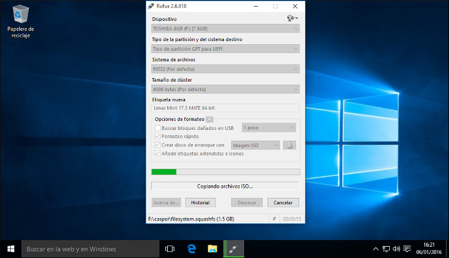The width and height of the screenshot is (449, 258).
Task: Click the Empezar button
Action: point(247,203)
